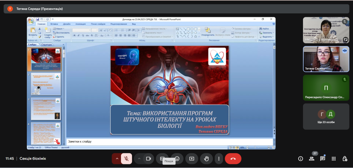This screenshot has height=168, width=353.
Task: Open host controls lock icon
Action: [x=344, y=158]
